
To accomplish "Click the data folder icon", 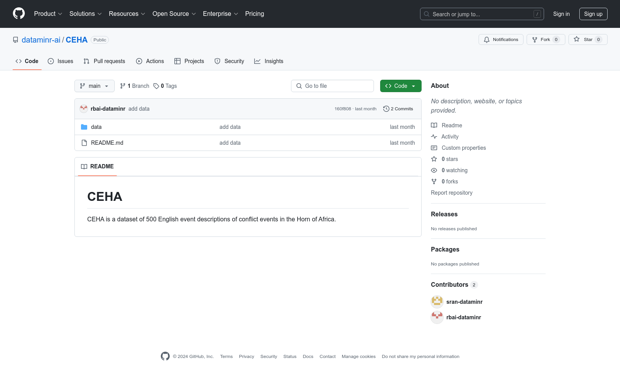I will pyautogui.click(x=84, y=127).
